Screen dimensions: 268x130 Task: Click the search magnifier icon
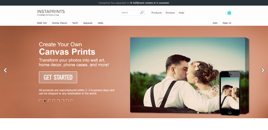click(x=142, y=13)
